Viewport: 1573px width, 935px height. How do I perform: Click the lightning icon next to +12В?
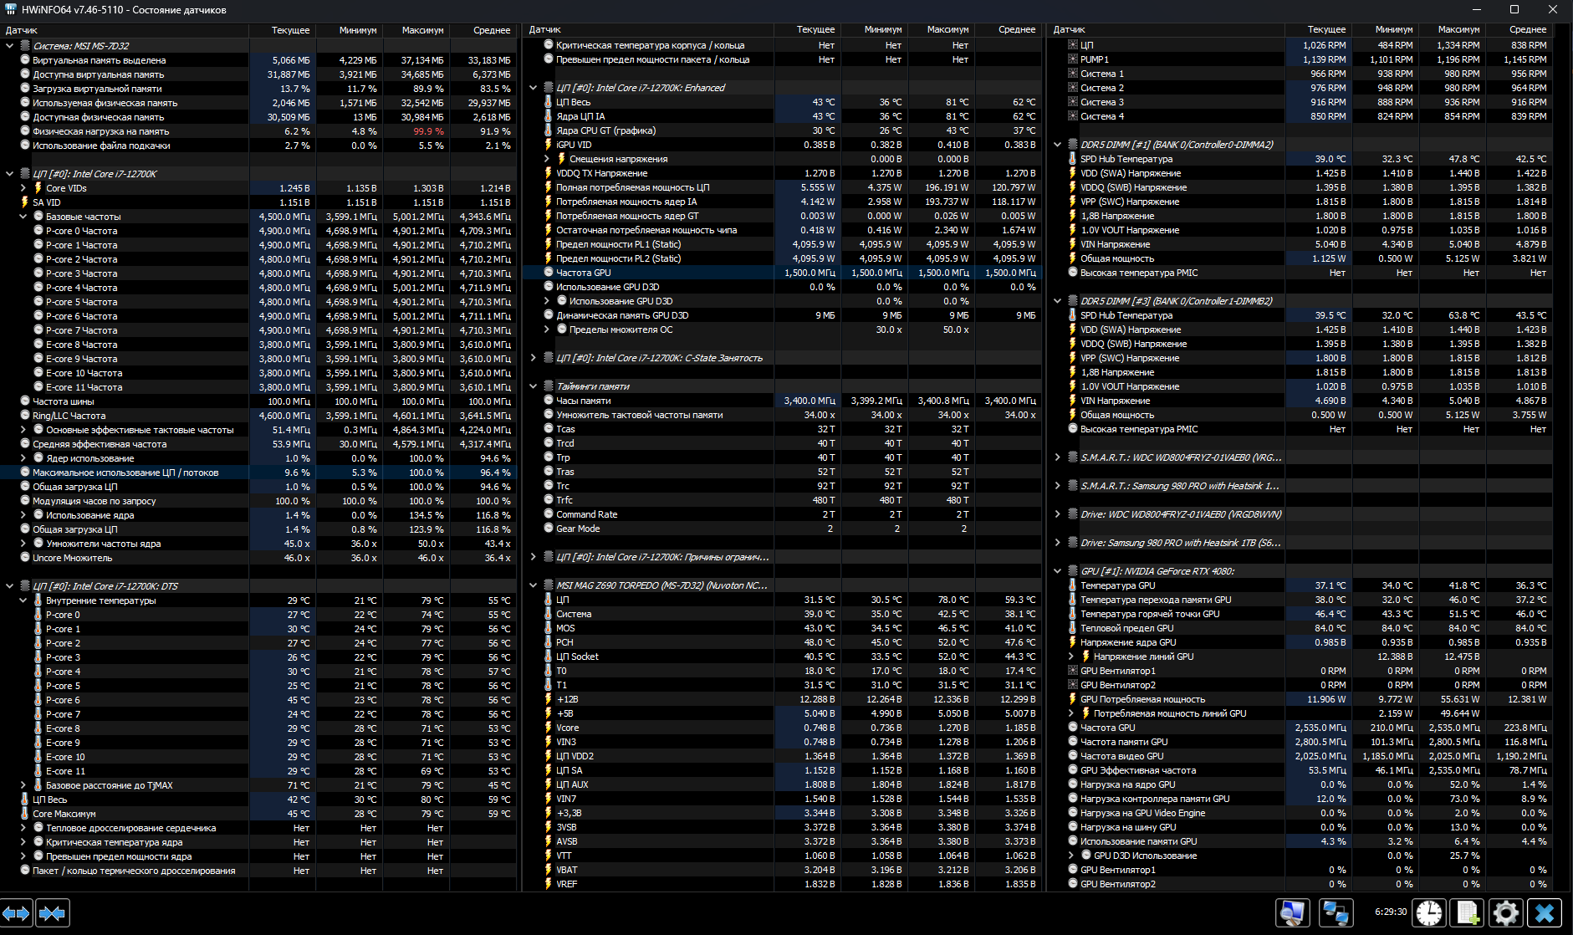[x=549, y=699]
